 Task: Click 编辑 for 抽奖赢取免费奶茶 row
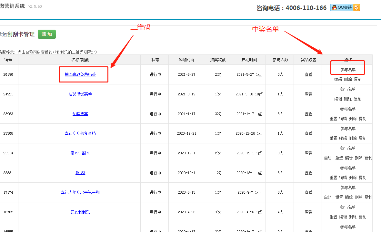pos(338,79)
